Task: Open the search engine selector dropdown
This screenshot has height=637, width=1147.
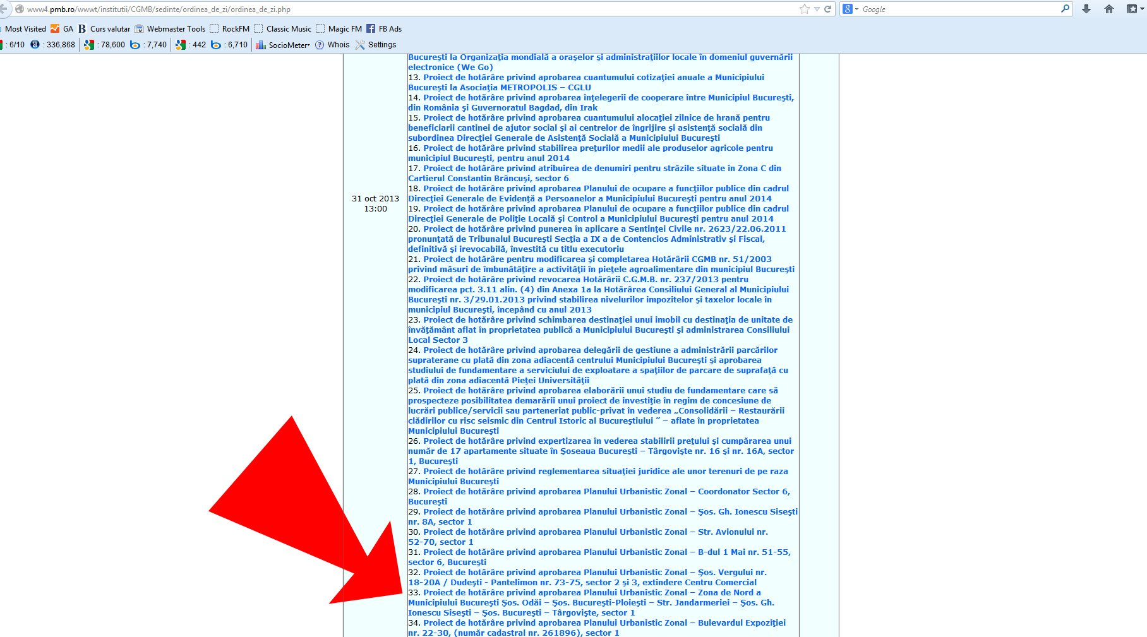Action: point(851,9)
